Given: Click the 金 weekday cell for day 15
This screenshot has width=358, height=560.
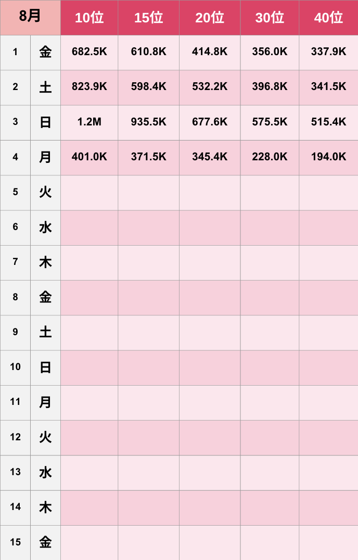Looking at the screenshot, I should [x=45, y=542].
